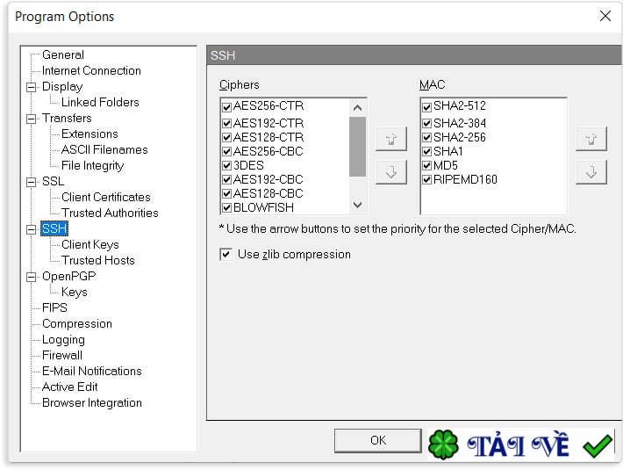This screenshot has width=623, height=470.
Task: Open Client Keys under SSH
Action: [90, 244]
